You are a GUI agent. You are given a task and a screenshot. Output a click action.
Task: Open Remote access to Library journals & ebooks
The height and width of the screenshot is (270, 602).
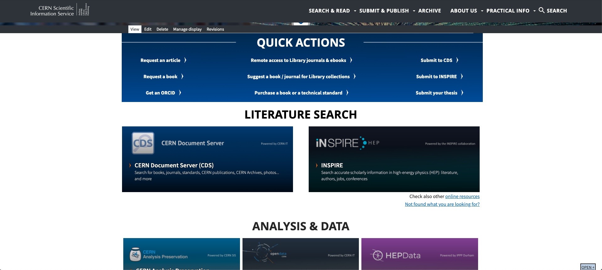coord(298,60)
